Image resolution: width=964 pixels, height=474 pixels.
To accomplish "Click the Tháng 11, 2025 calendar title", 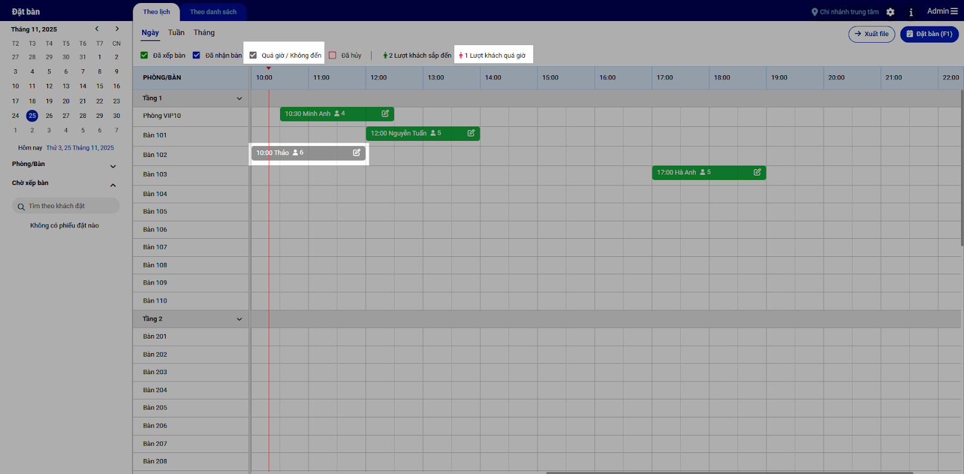I will pos(34,29).
